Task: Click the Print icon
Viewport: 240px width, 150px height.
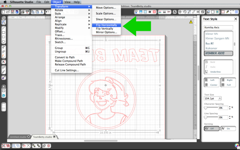Action: [x=23, y=12]
